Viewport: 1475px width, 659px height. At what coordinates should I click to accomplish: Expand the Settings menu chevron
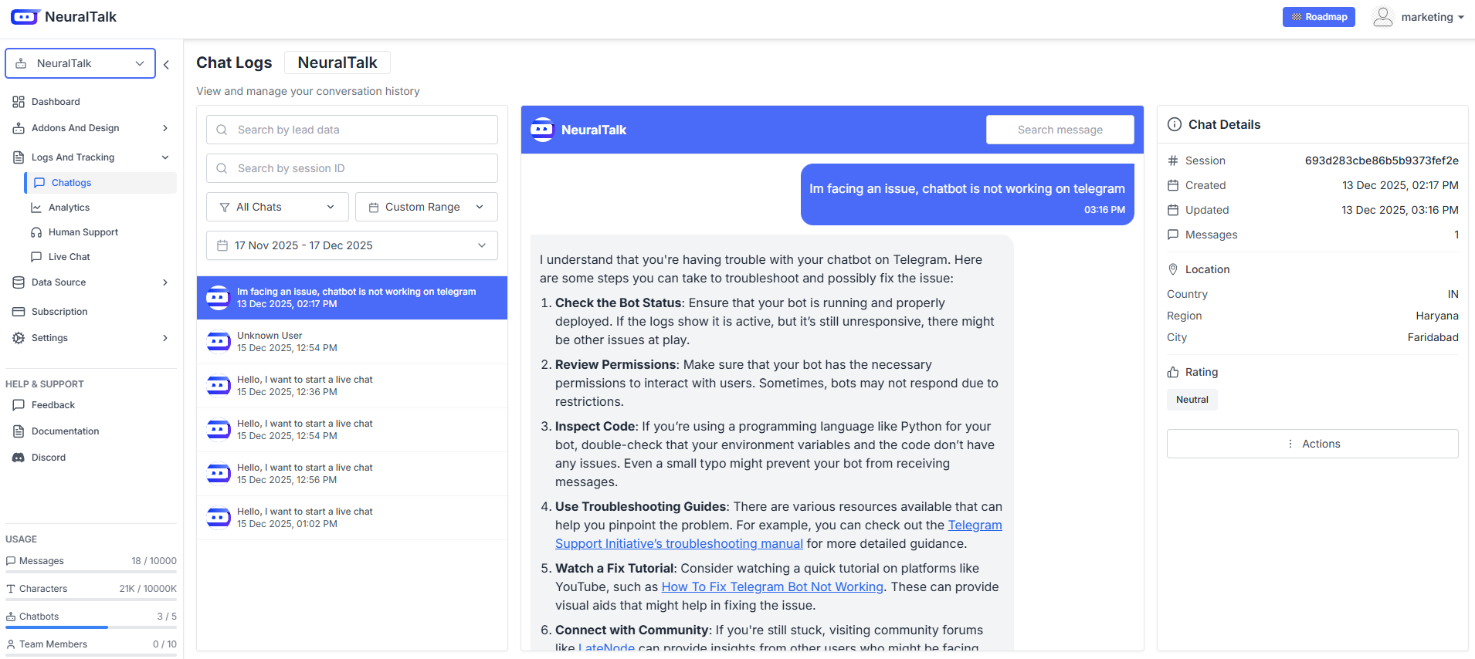pyautogui.click(x=165, y=338)
